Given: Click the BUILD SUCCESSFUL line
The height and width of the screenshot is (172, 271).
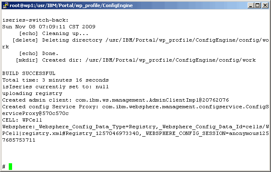Looking at the screenshot, I should [29, 73].
